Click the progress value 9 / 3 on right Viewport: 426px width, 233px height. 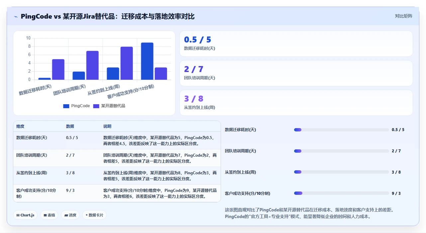[x=396, y=193]
